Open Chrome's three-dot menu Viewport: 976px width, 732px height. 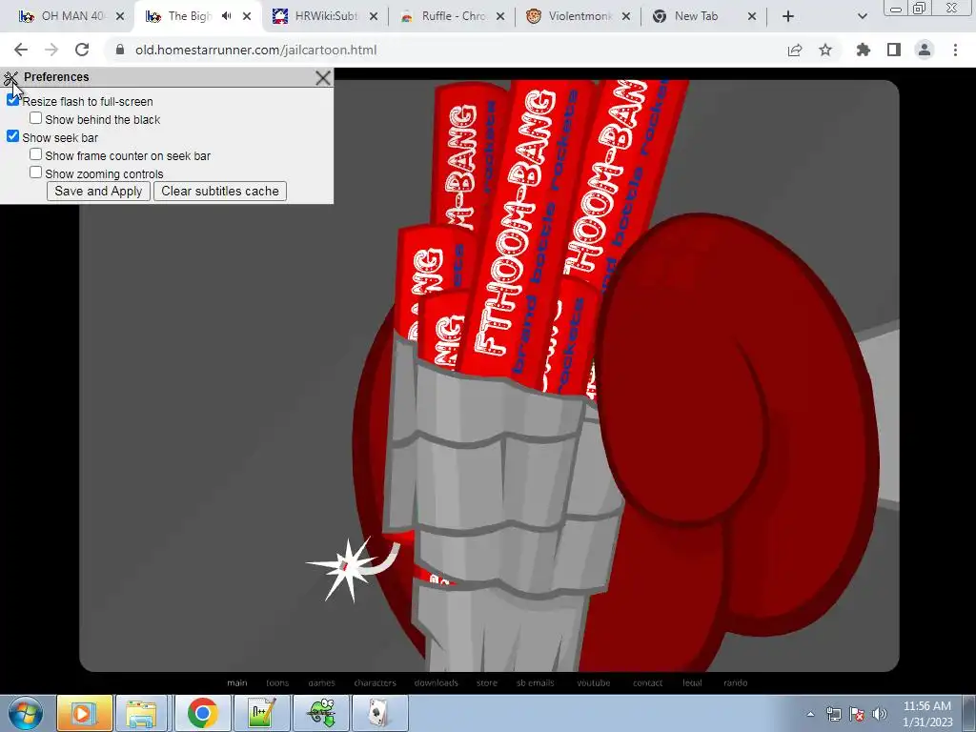point(955,50)
